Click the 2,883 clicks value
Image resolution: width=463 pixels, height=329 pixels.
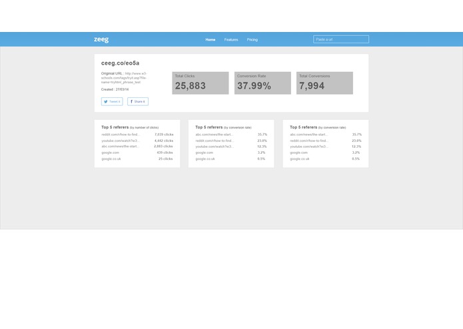pyautogui.click(x=163, y=147)
